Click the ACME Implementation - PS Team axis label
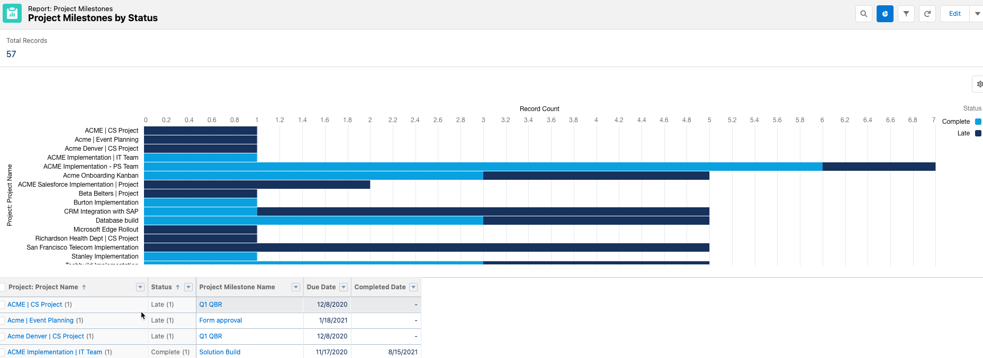This screenshot has width=983, height=358. [x=91, y=167]
